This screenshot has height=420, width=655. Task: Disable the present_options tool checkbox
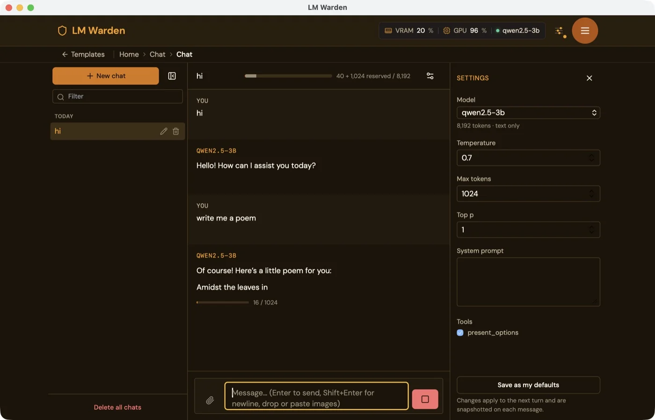click(460, 333)
